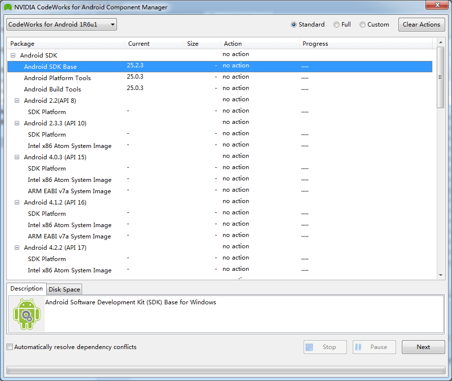Click the NVIDIA app icon in title bar

[x=8, y=7]
